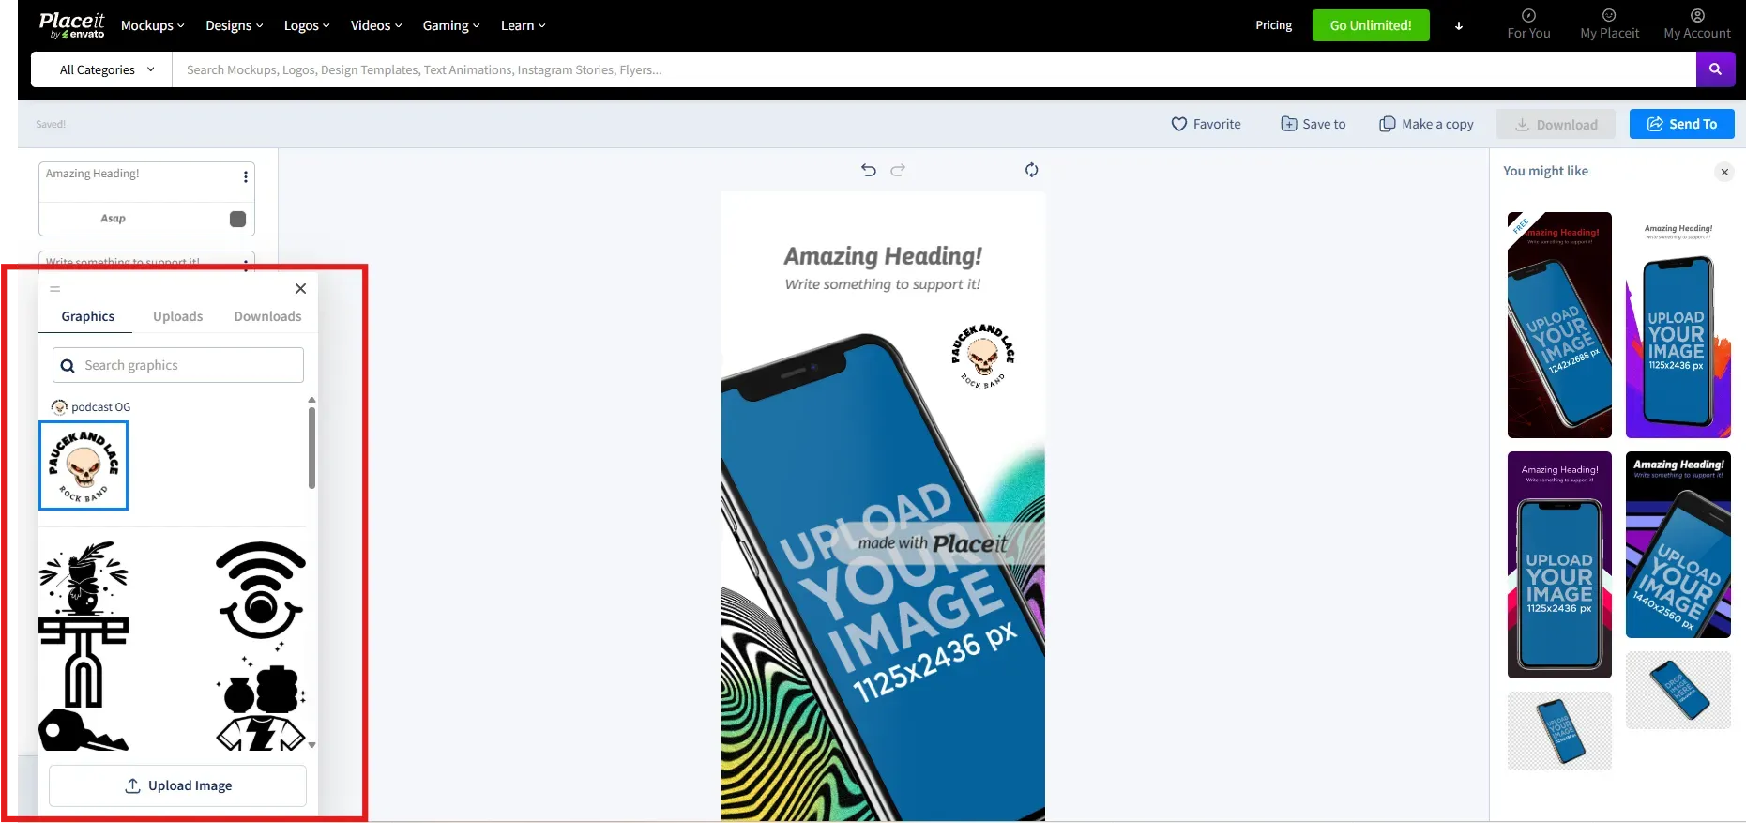Viewport: 1746px width, 823px height.
Task: Open My Account
Action: point(1697,24)
